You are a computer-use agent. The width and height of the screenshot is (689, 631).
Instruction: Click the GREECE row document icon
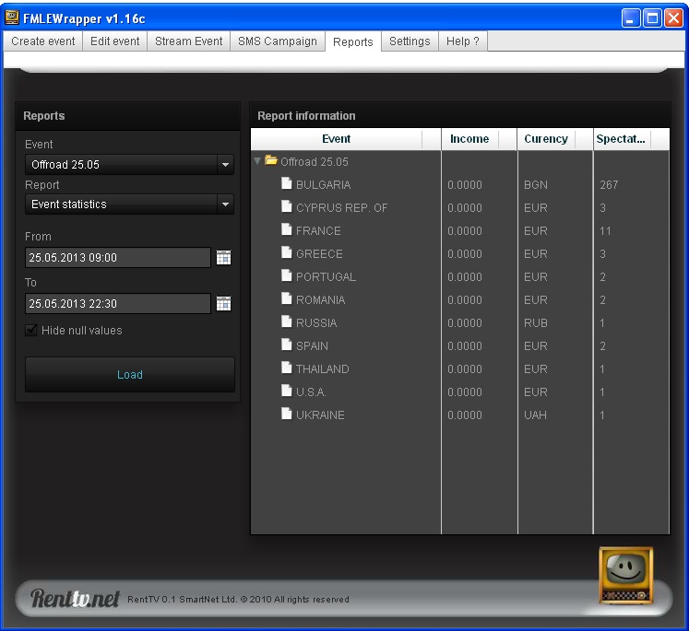click(x=287, y=252)
